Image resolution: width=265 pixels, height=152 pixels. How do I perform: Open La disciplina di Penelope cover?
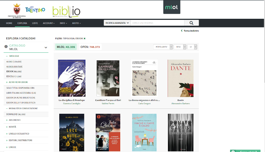point(72,78)
